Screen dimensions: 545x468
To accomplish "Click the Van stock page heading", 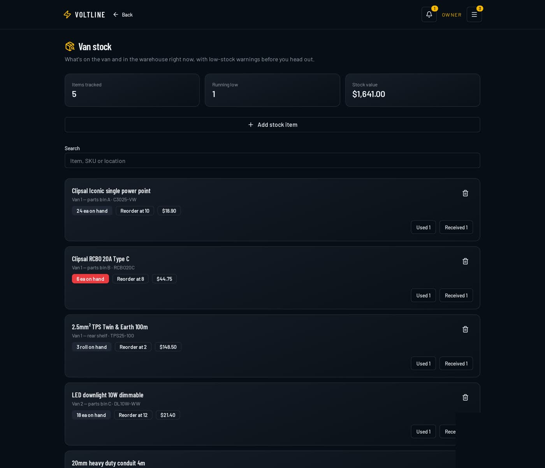I will coord(95,47).
